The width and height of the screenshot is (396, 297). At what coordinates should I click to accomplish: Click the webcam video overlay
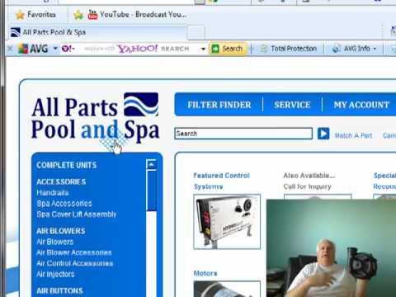(x=331, y=248)
